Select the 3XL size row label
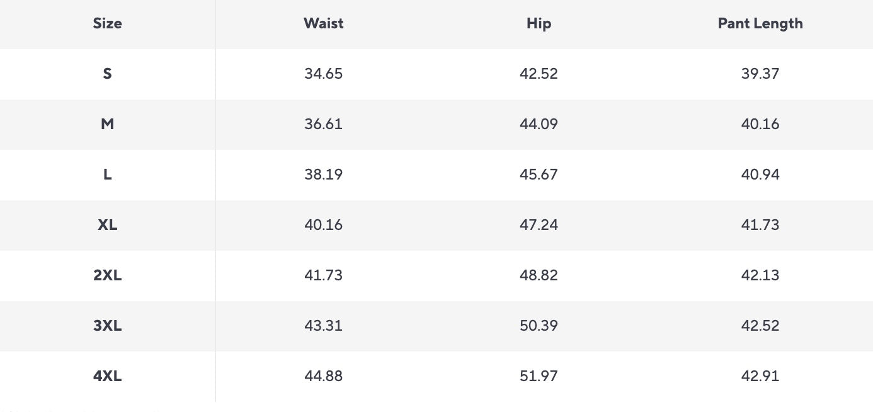This screenshot has height=412, width=873. click(107, 326)
